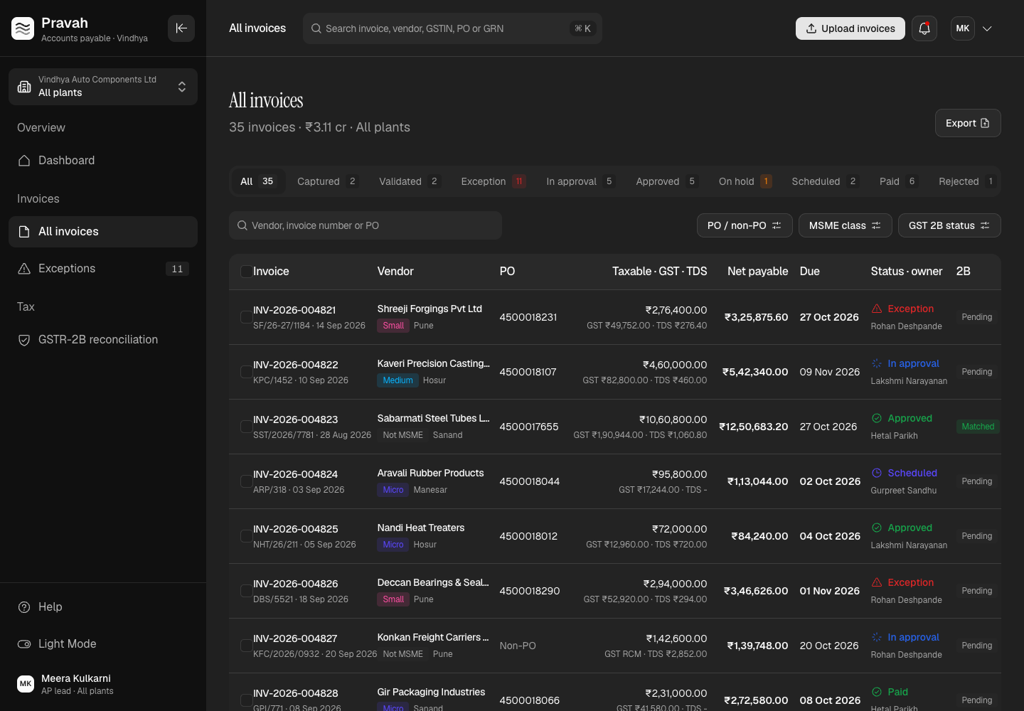Check the row checkbox for INV-2026-004823

[246, 427]
